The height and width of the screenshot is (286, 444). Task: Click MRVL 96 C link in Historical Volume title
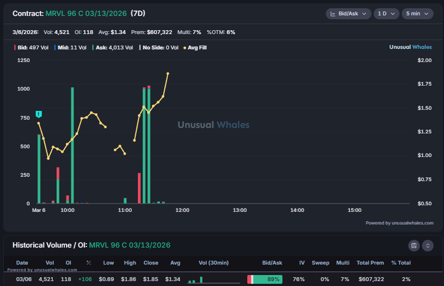click(x=130, y=245)
